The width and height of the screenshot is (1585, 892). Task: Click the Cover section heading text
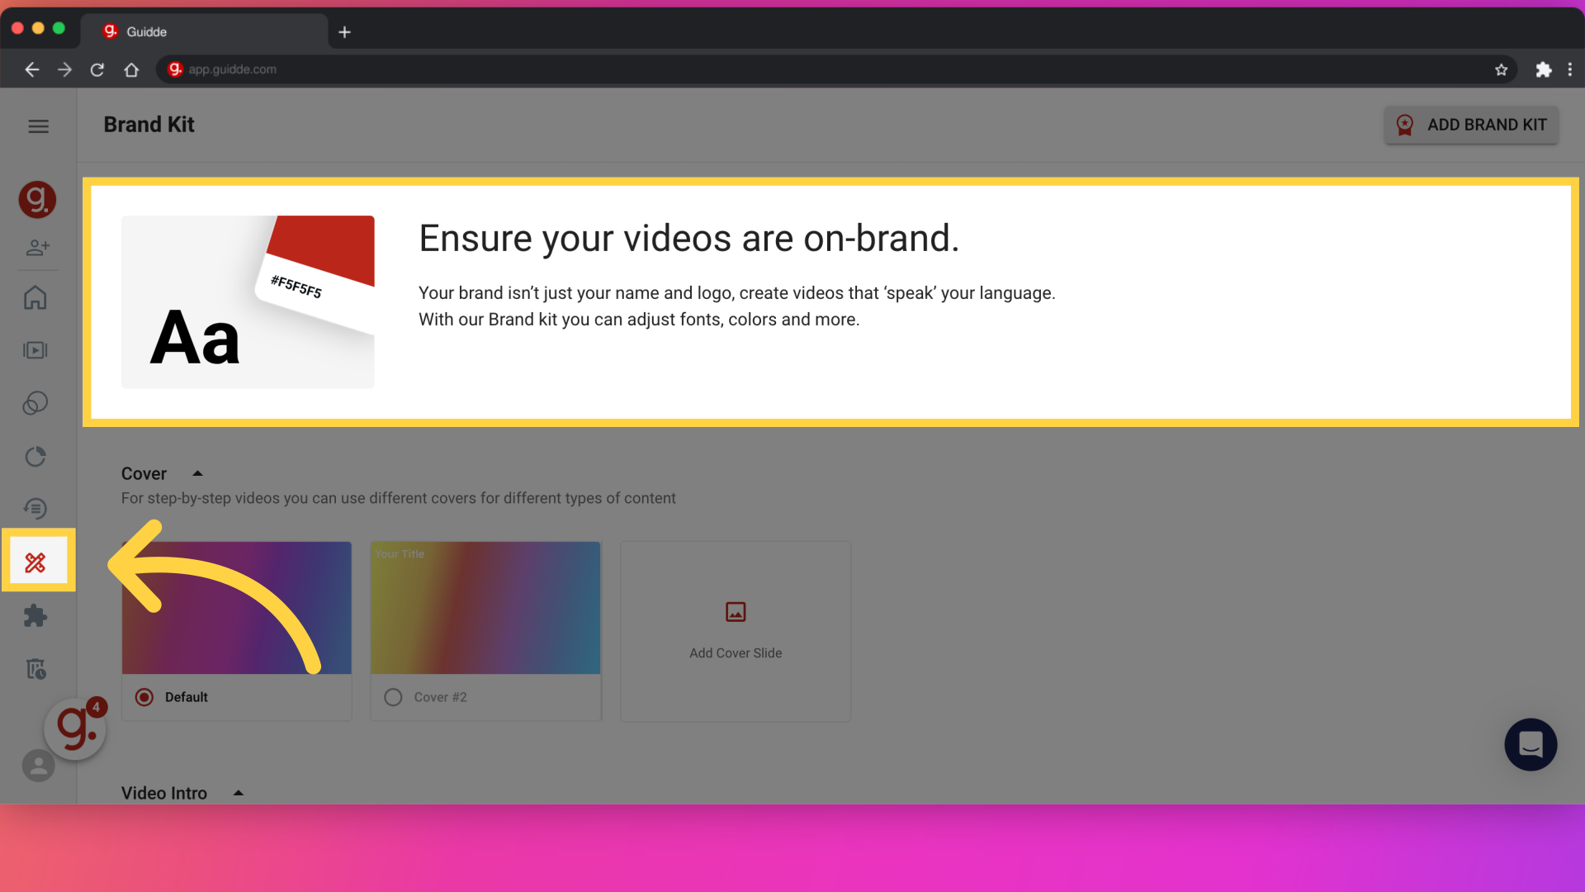[144, 473]
